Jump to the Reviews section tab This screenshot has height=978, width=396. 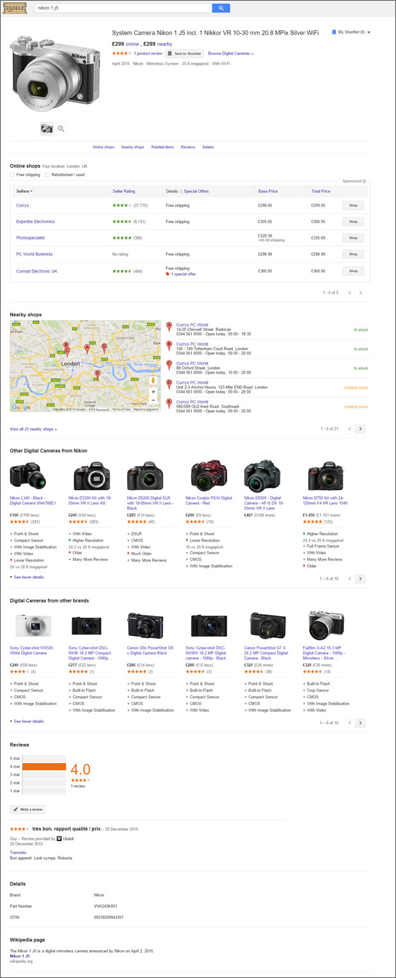[x=188, y=147]
